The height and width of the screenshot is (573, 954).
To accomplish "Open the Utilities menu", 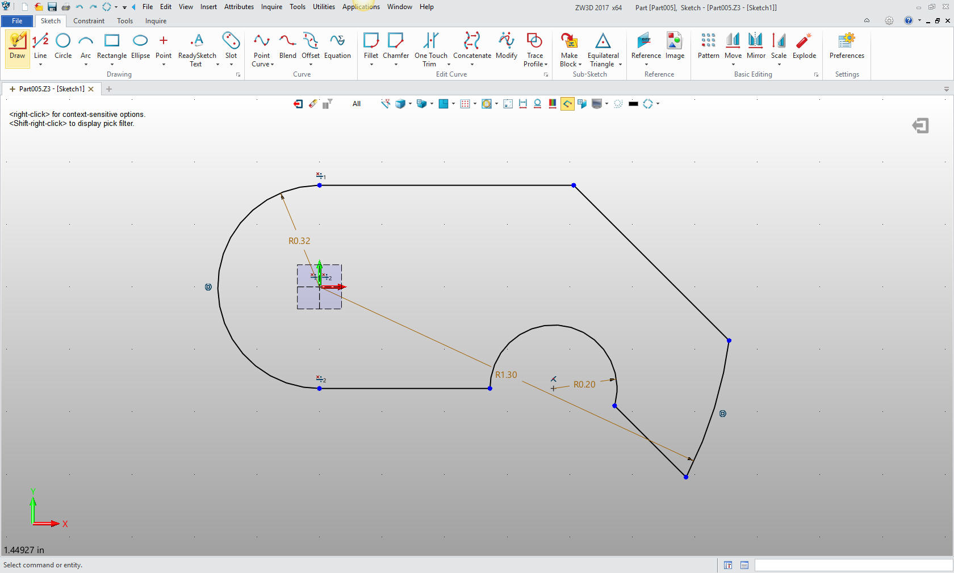I will [x=324, y=7].
